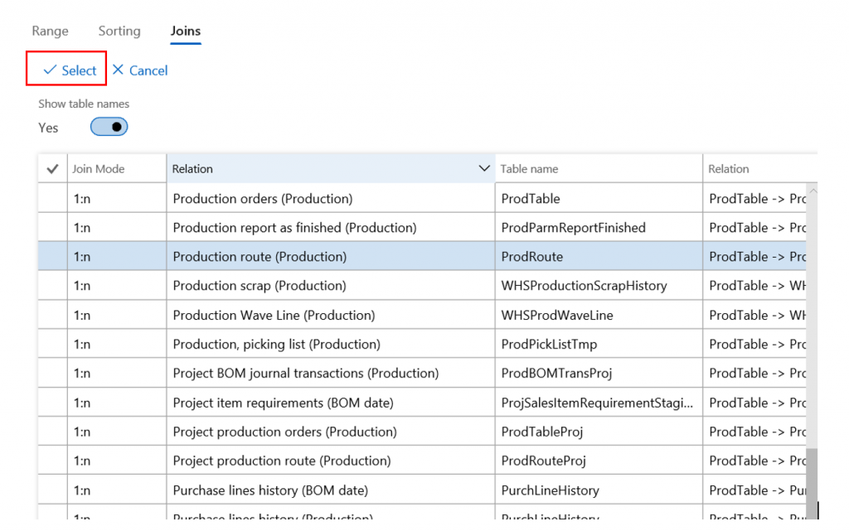Image resolution: width=849 pixels, height=531 pixels.
Task: Select Project production orders (Production) row
Action: tap(284, 432)
